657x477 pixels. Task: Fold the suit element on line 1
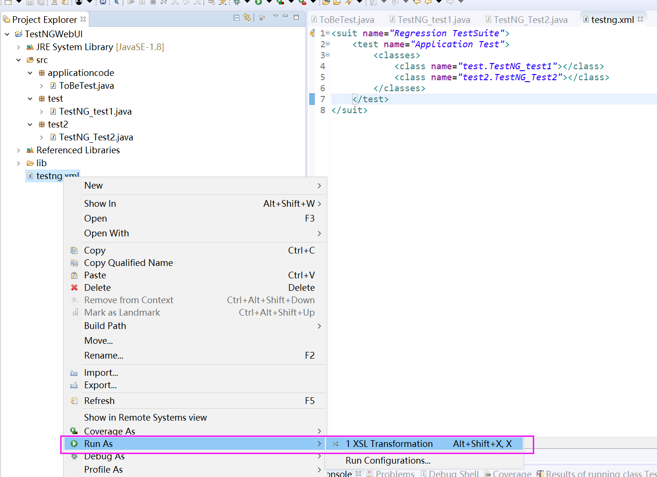328,33
